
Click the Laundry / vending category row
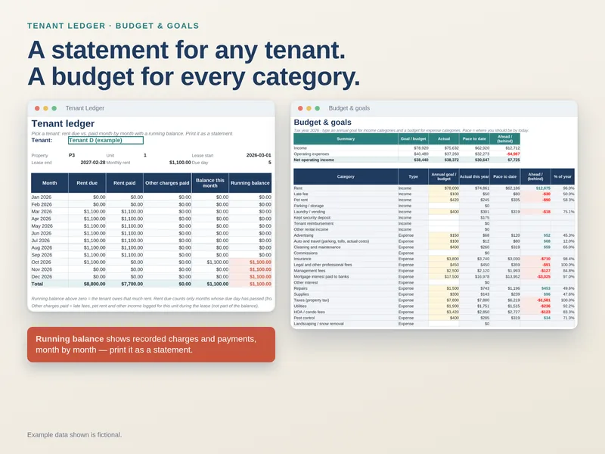coord(434,212)
